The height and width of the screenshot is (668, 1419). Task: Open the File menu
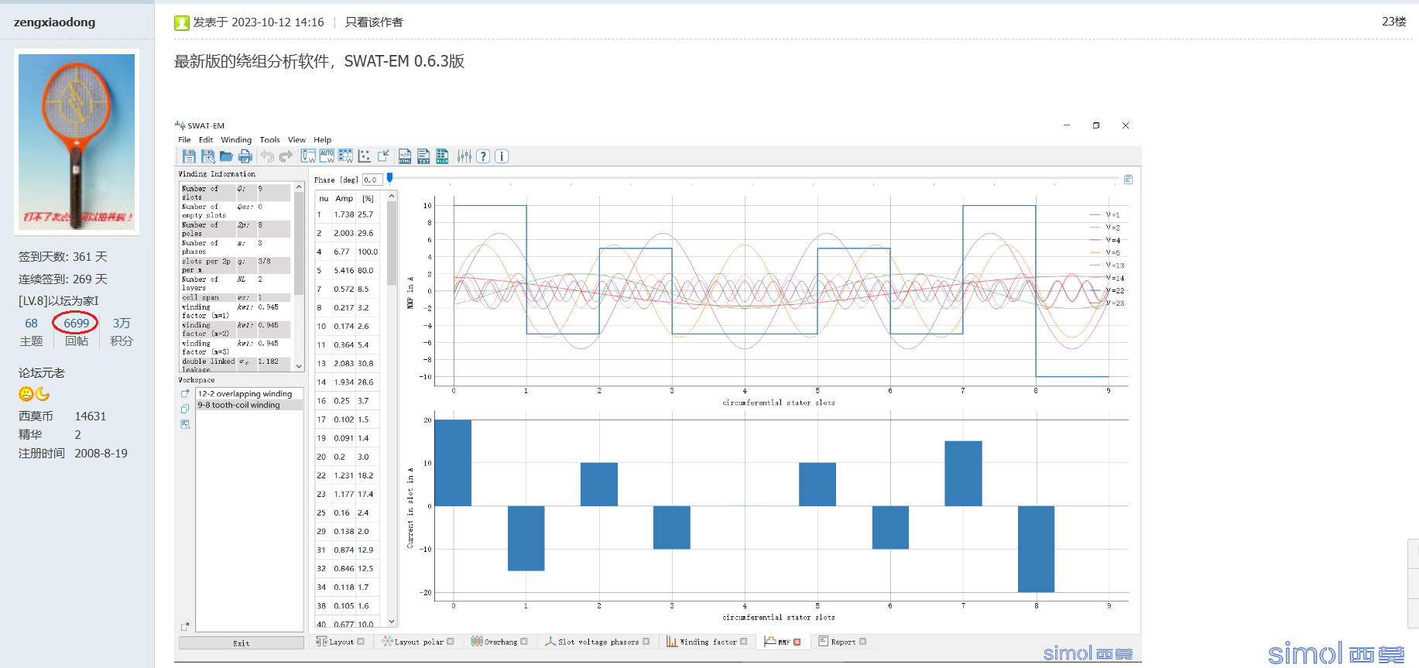(x=184, y=140)
